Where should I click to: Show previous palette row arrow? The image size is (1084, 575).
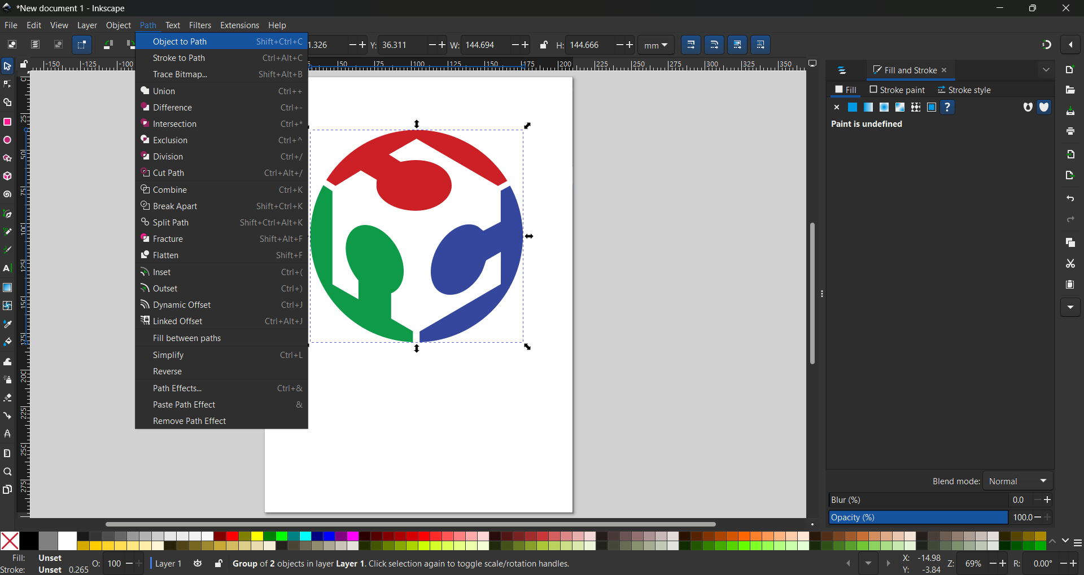pyautogui.click(x=1052, y=541)
